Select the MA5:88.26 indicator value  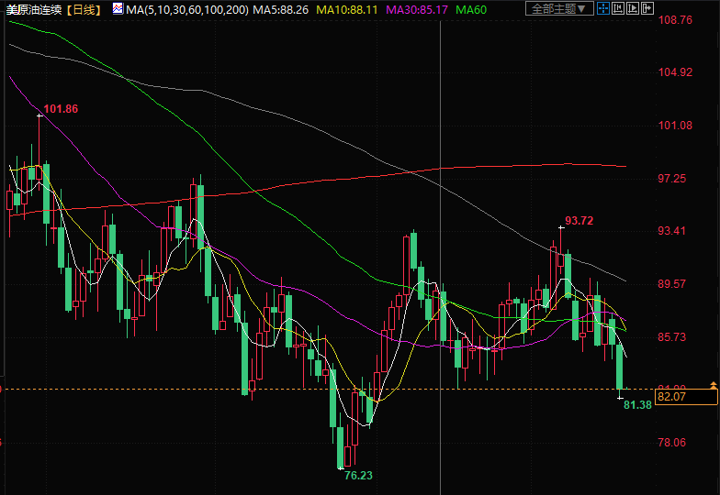[280, 9]
